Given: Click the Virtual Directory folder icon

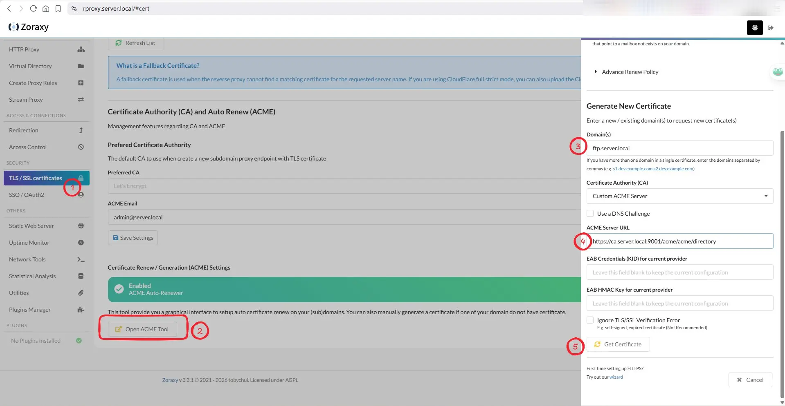Looking at the screenshot, I should coord(81,66).
